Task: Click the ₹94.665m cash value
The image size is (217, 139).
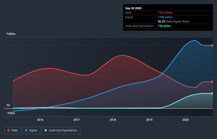Action: click(164, 26)
